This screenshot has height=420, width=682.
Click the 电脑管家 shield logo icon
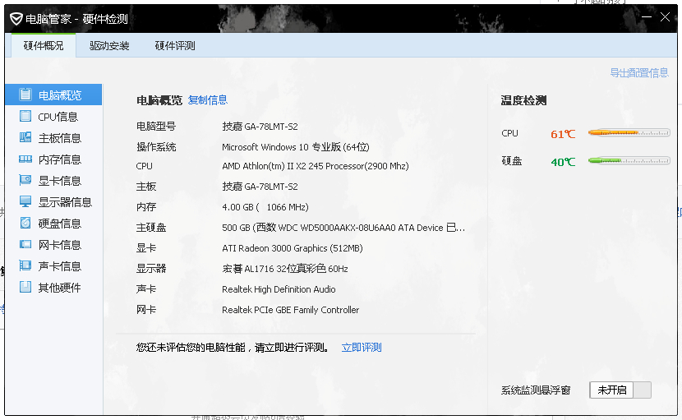pos(16,19)
